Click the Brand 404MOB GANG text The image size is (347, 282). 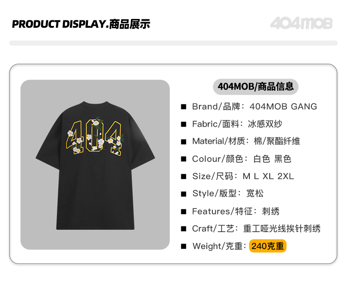[x=283, y=107]
